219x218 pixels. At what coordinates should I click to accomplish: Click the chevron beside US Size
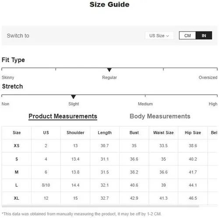point(168,36)
